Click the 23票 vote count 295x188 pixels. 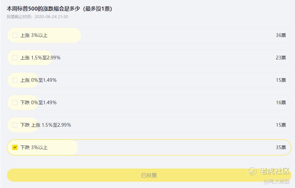click(x=281, y=58)
